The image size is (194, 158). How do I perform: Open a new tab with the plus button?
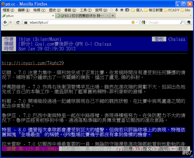[113, 16]
